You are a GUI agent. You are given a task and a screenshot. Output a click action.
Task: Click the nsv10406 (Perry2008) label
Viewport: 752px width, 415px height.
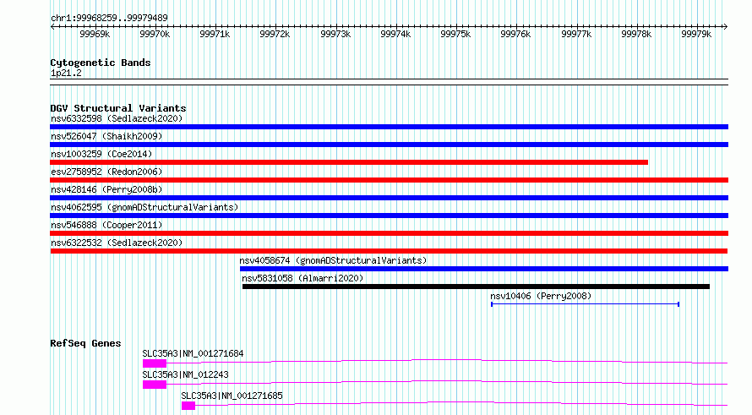541,296
